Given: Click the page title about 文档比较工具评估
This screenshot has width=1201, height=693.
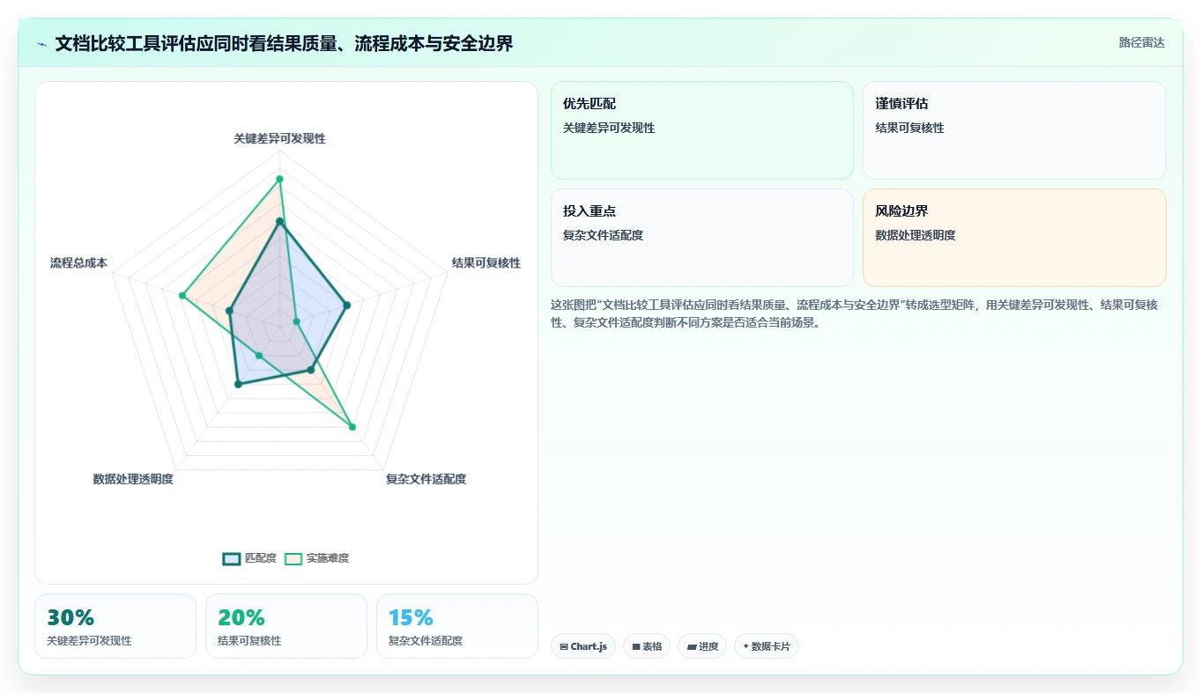Looking at the screenshot, I should (x=284, y=43).
